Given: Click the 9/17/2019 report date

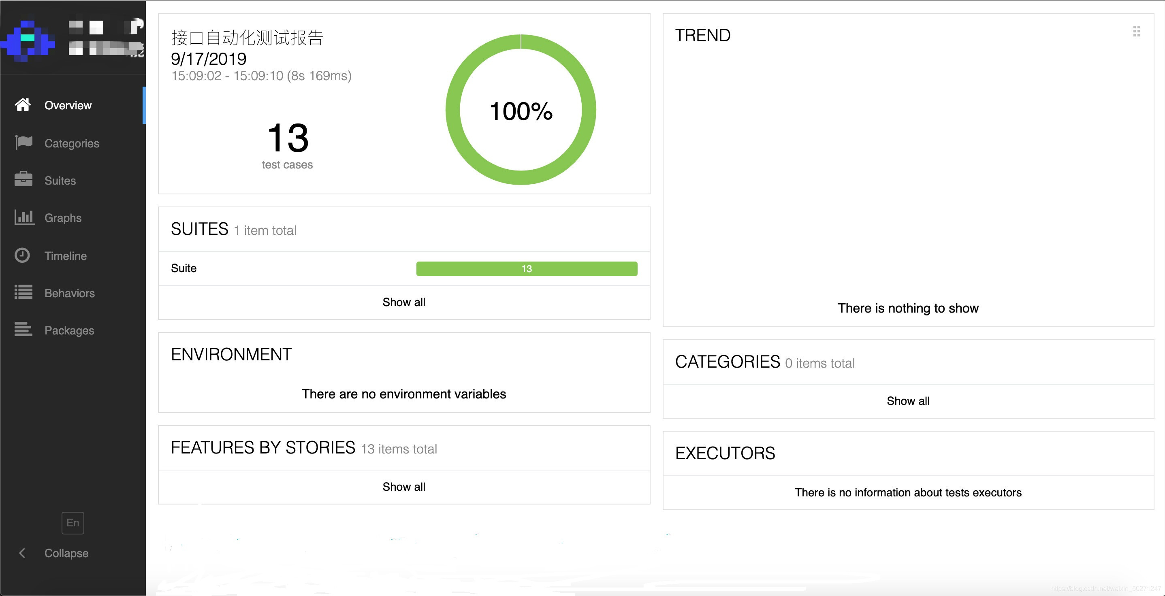Looking at the screenshot, I should [x=209, y=59].
